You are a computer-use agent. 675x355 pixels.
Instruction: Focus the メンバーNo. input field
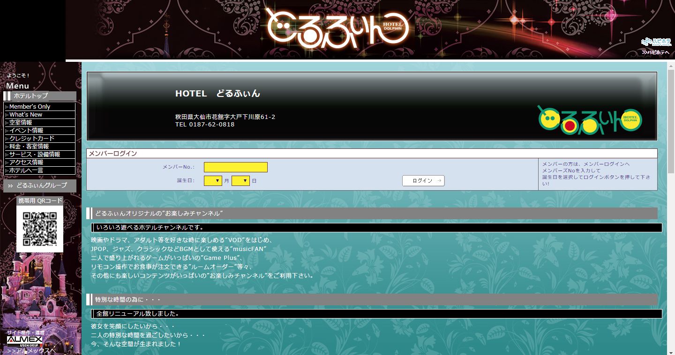[236, 167]
